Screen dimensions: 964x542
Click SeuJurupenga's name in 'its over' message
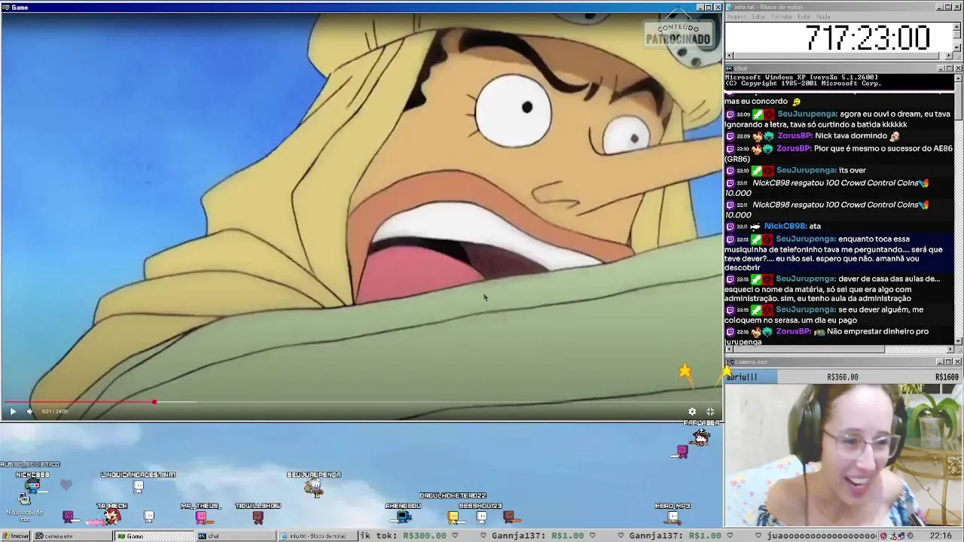(x=806, y=171)
